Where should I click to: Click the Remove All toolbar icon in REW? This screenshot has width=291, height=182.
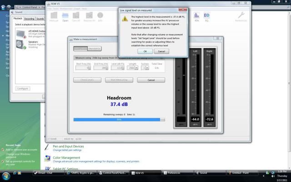coord(89,17)
